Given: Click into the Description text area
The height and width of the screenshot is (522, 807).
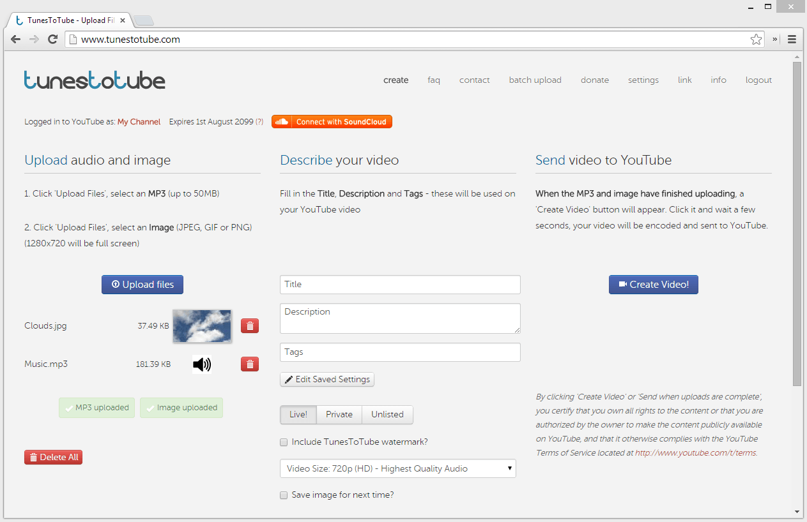Looking at the screenshot, I should 400,318.
